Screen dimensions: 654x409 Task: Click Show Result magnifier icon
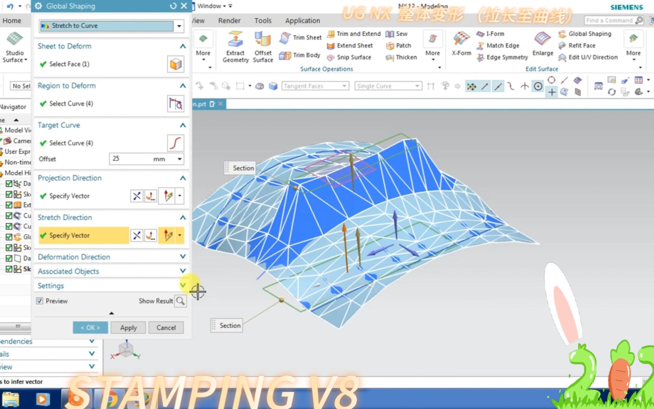click(181, 301)
